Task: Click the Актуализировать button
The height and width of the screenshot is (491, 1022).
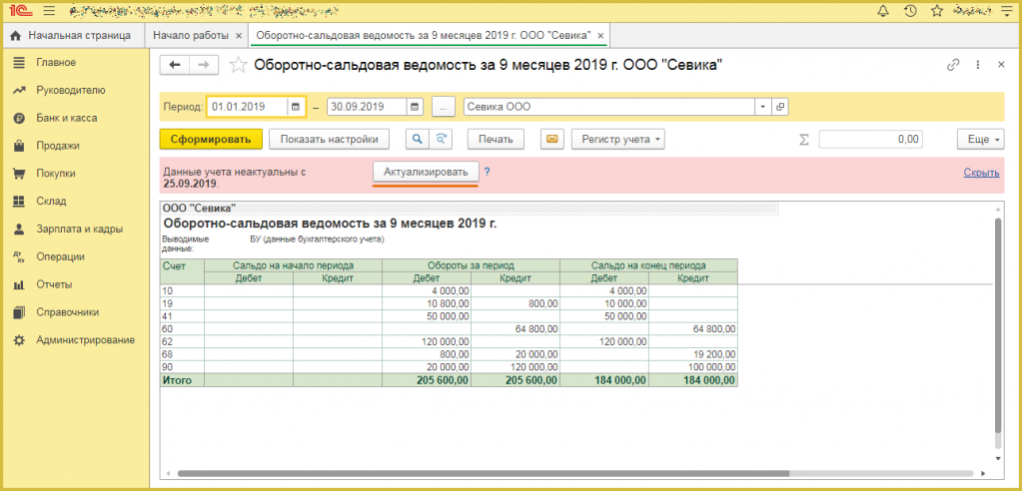Action: (x=426, y=172)
